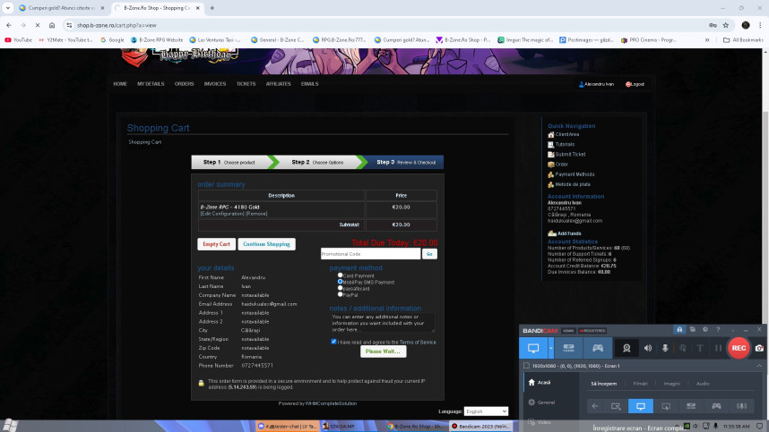Click the Empty Cart button
769x432 pixels.
(216, 244)
